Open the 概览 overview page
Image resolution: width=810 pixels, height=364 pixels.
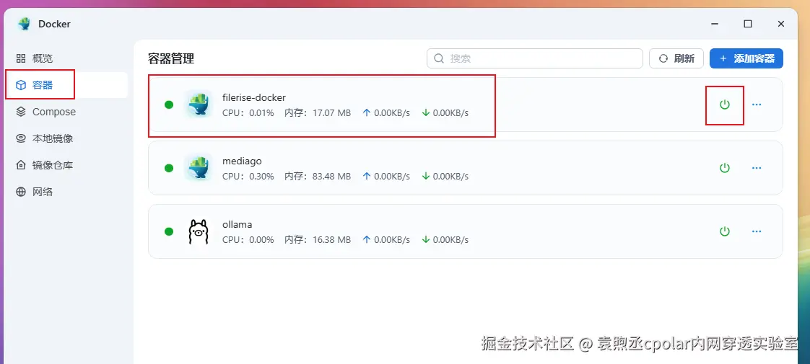click(66, 58)
